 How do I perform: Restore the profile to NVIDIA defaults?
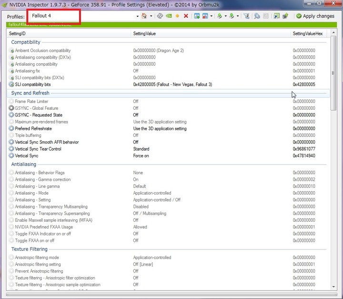pyautogui.click(x=169, y=16)
